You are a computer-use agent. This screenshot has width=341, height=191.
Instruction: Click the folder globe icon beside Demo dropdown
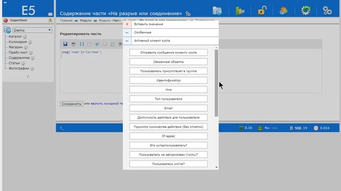(7, 30)
